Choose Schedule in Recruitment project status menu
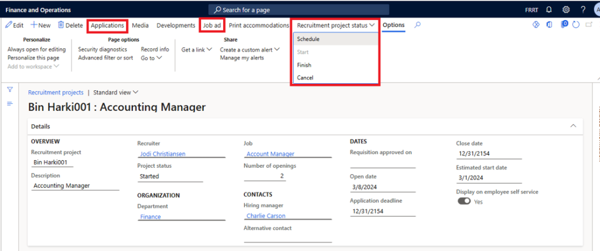The height and width of the screenshot is (251, 600). coord(308,39)
